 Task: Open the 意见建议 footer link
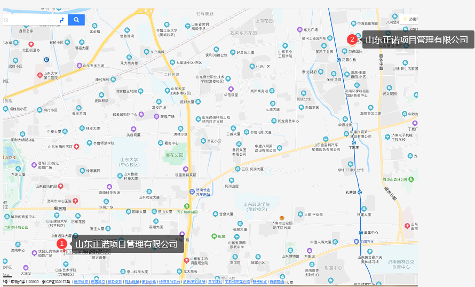coord(215,282)
